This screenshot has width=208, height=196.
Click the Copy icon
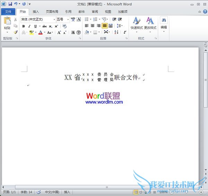coord(15,26)
